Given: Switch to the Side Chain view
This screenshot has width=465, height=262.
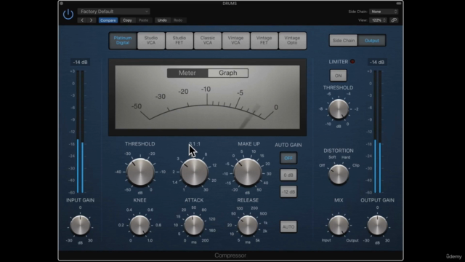Looking at the screenshot, I should click(344, 41).
